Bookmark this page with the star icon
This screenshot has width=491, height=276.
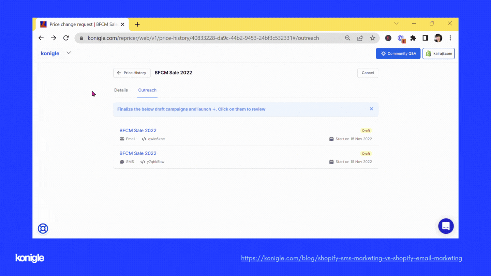(373, 38)
